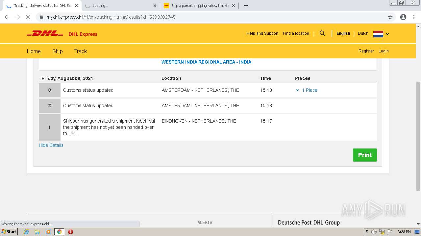Switch to the Ship a parcel tab
Image resolution: width=421 pixels, height=236 pixels.
[199, 6]
